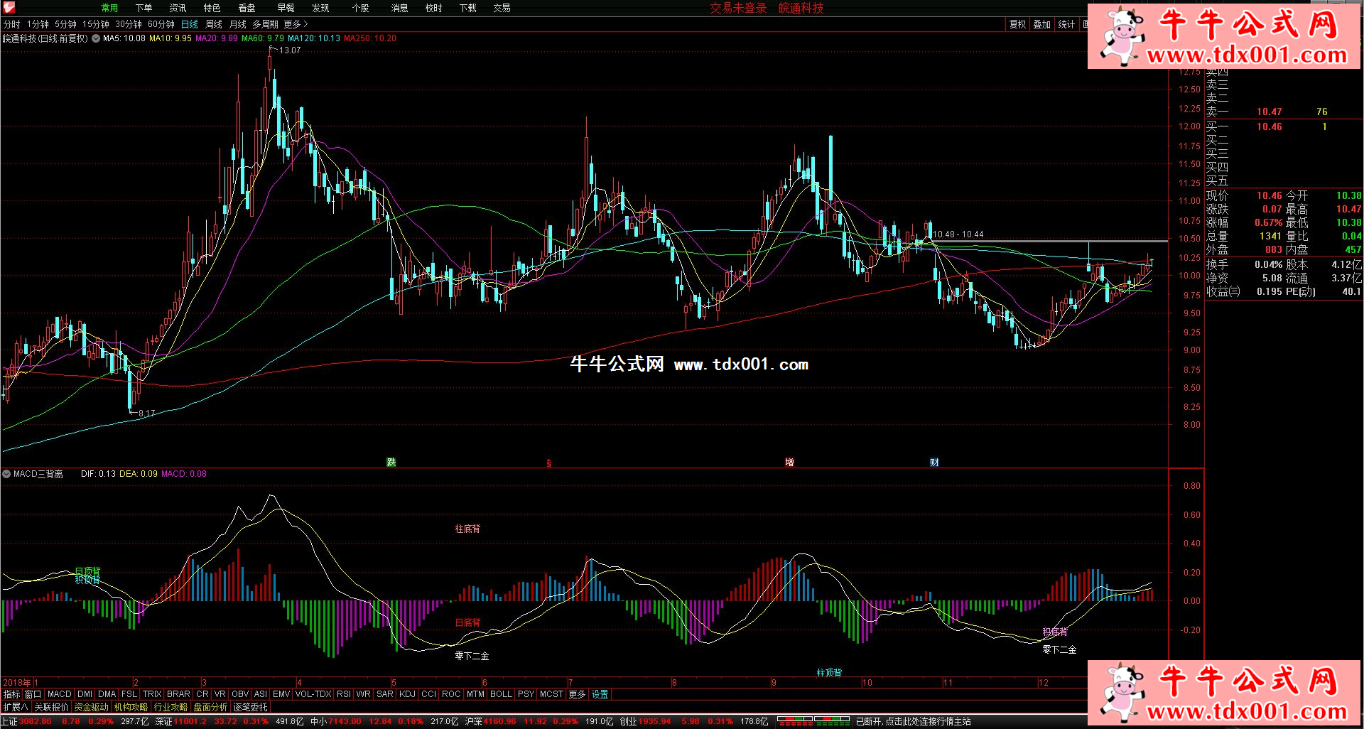The height and width of the screenshot is (729, 1364).
Task: Click the 指标 tab
Action: pyautogui.click(x=11, y=694)
